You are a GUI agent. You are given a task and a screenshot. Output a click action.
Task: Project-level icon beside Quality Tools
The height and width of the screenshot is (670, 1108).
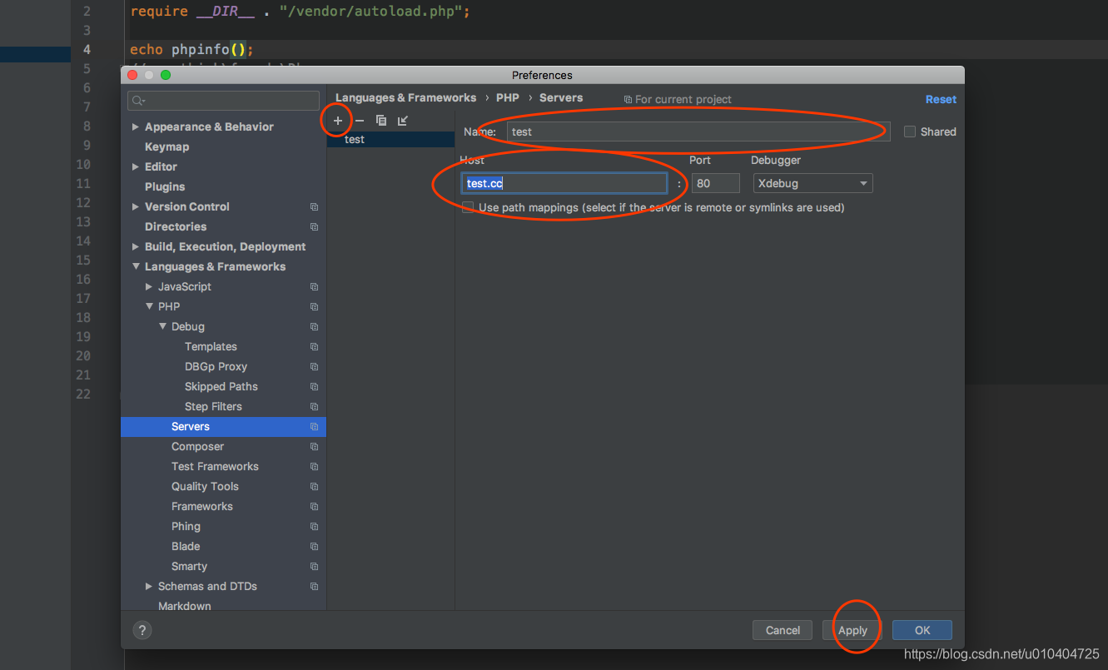(x=314, y=486)
